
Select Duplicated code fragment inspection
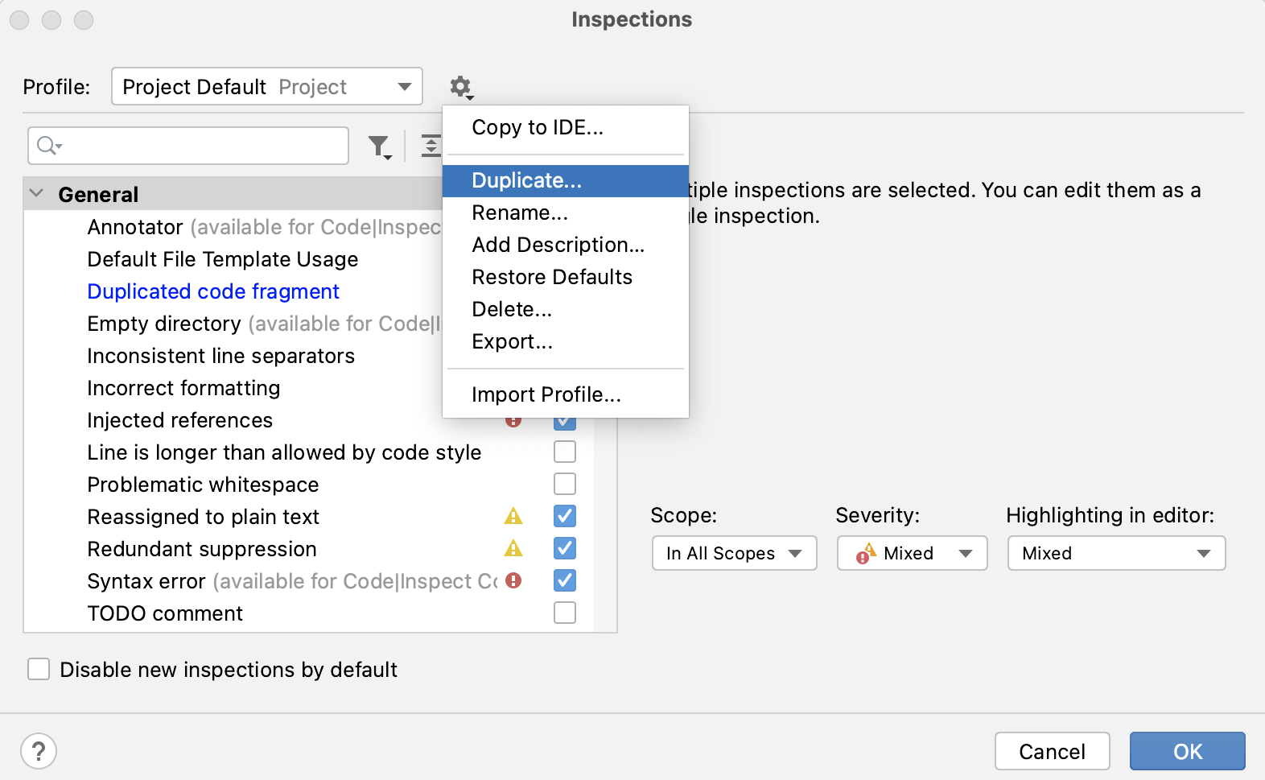click(213, 291)
